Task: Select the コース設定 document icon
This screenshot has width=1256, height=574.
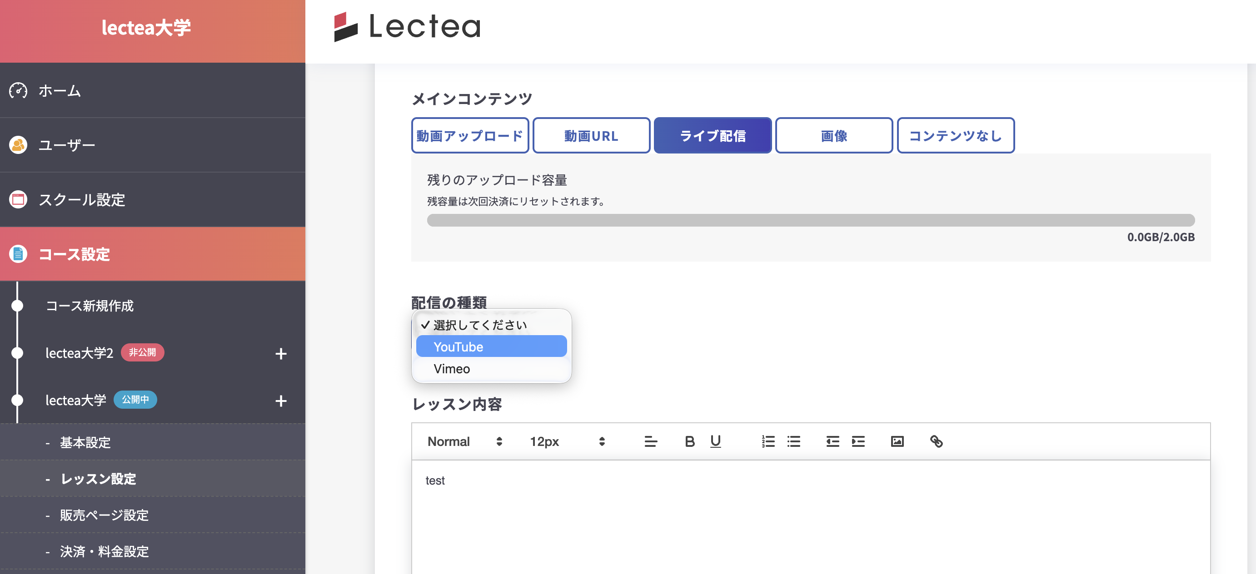Action: [x=18, y=253]
